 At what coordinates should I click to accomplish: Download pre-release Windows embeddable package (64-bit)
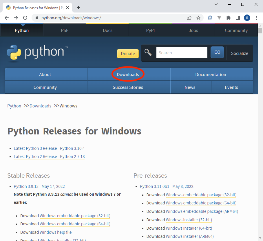201,203
